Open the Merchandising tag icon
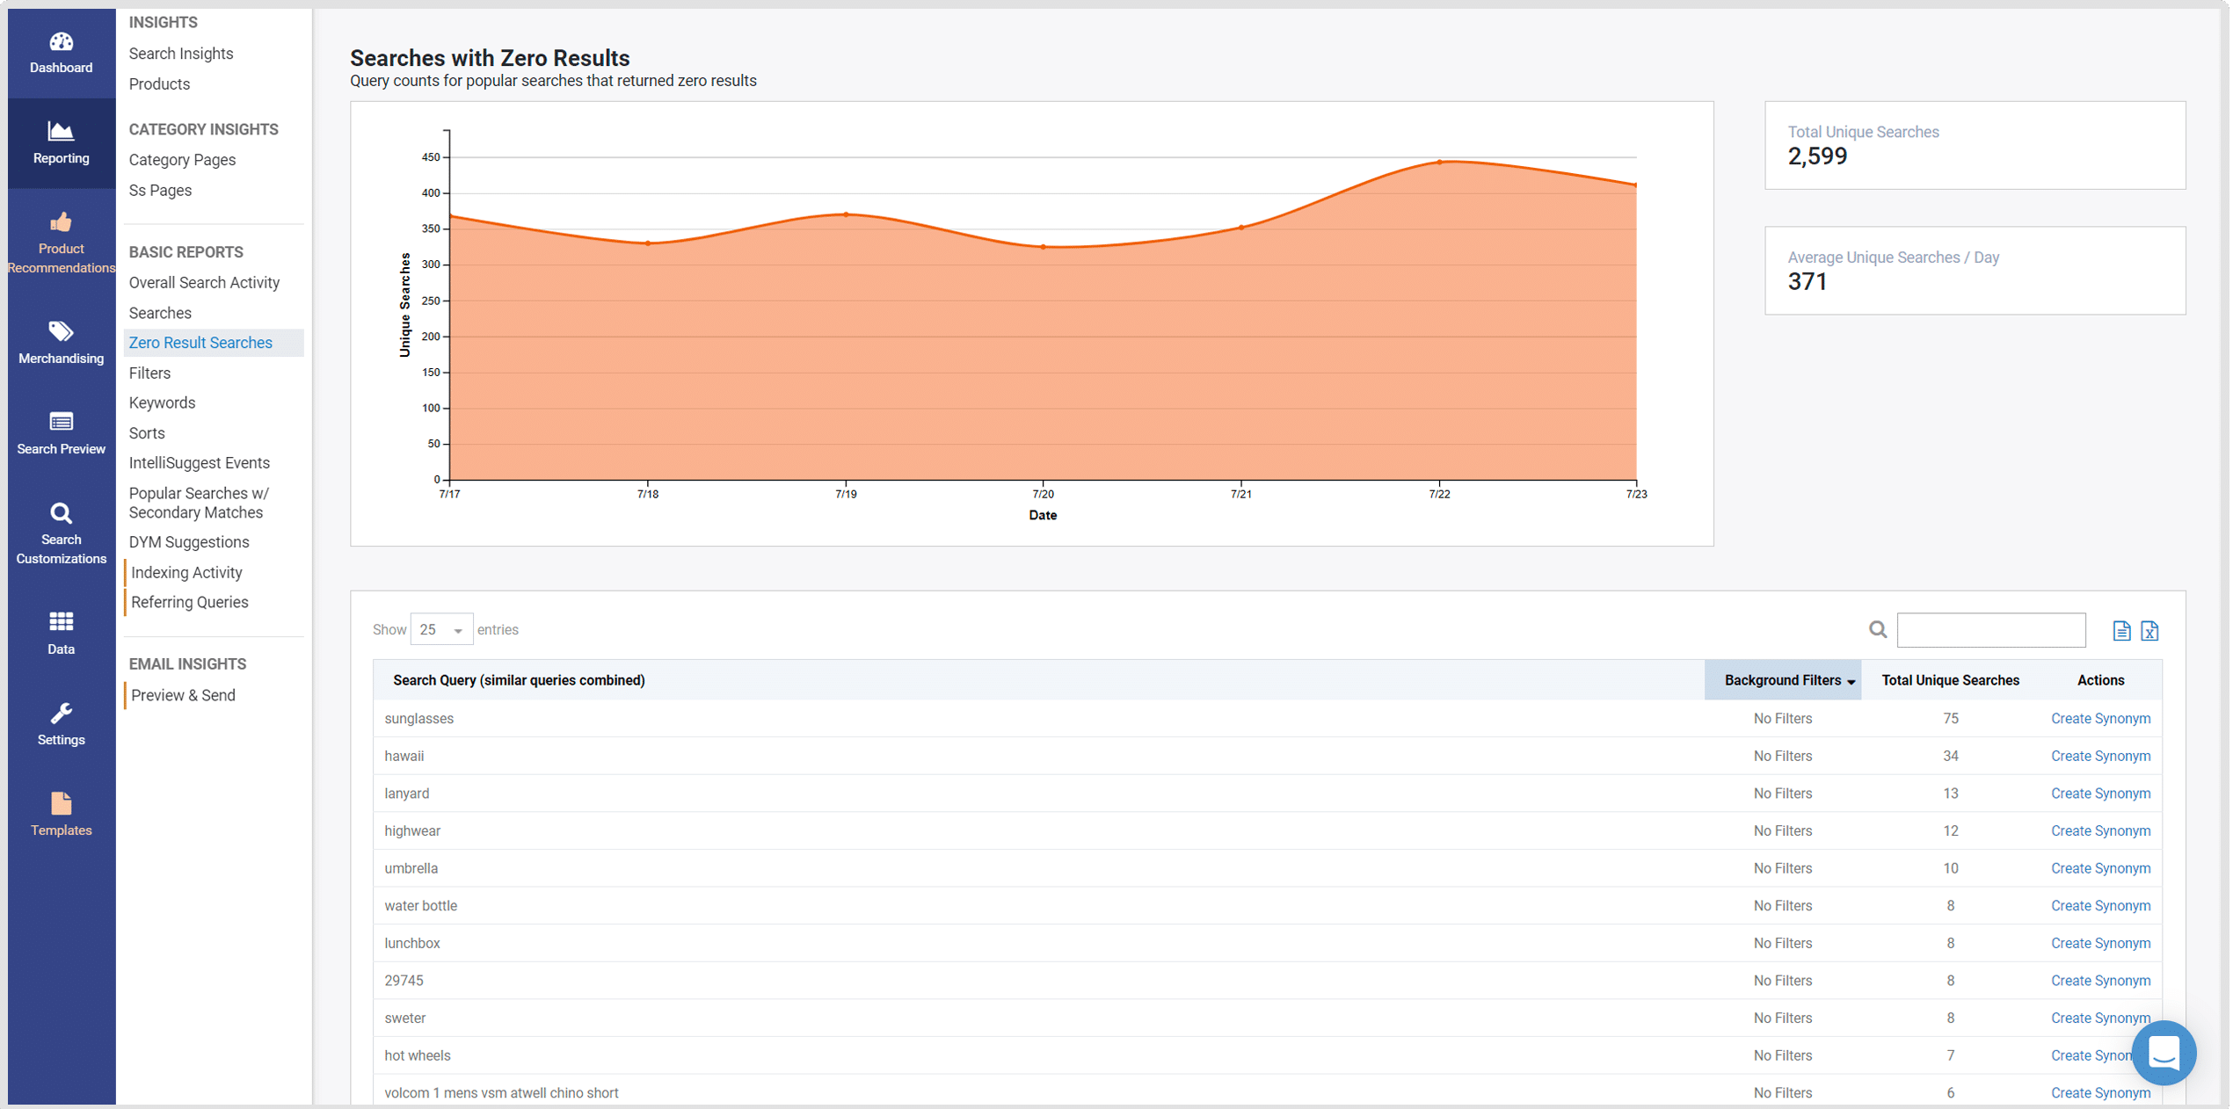The height and width of the screenshot is (1109, 2233). pos(61,331)
